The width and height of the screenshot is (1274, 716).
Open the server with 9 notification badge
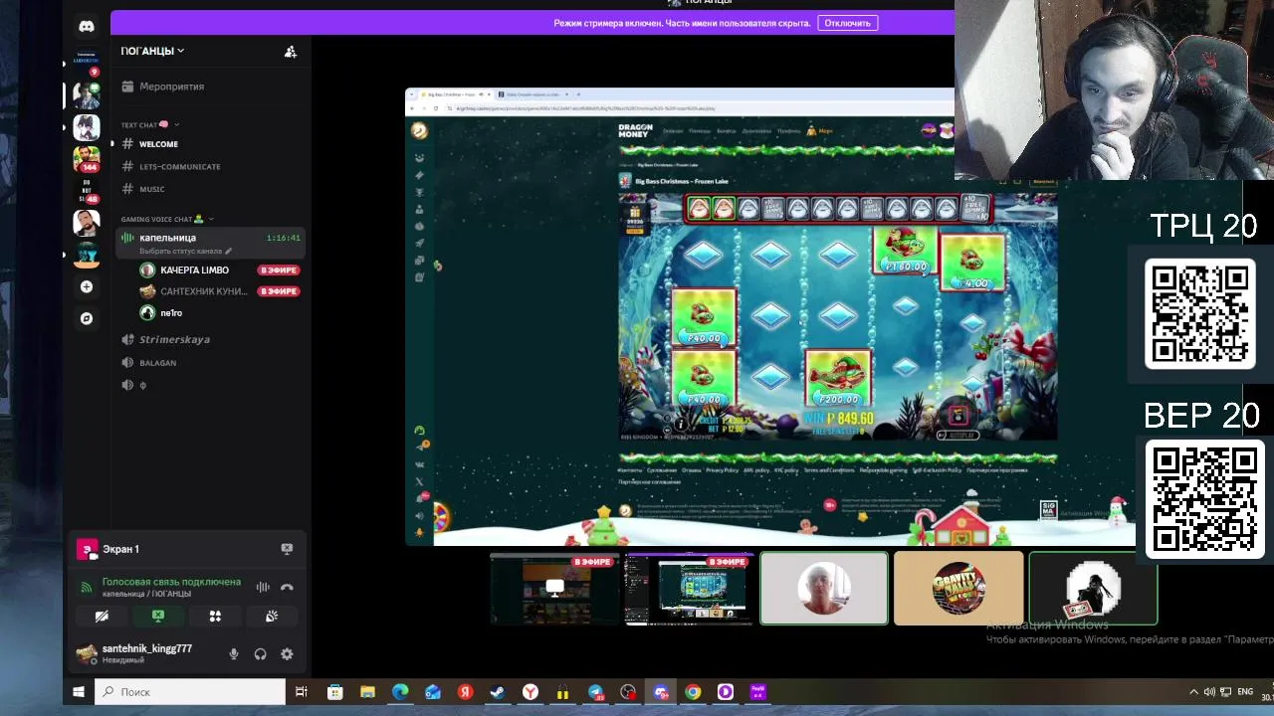tap(87, 65)
